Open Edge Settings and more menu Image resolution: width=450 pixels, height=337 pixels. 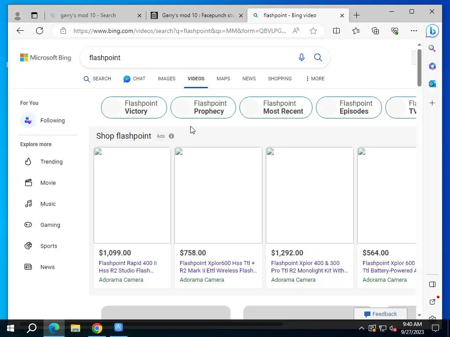[414, 31]
